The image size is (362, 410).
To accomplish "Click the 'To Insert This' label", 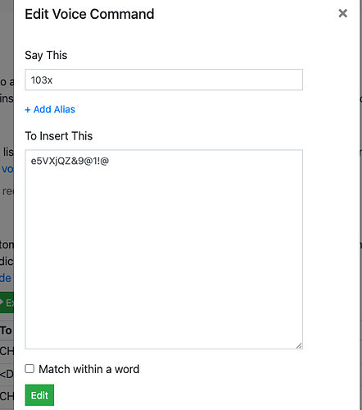I will pyautogui.click(x=59, y=136).
